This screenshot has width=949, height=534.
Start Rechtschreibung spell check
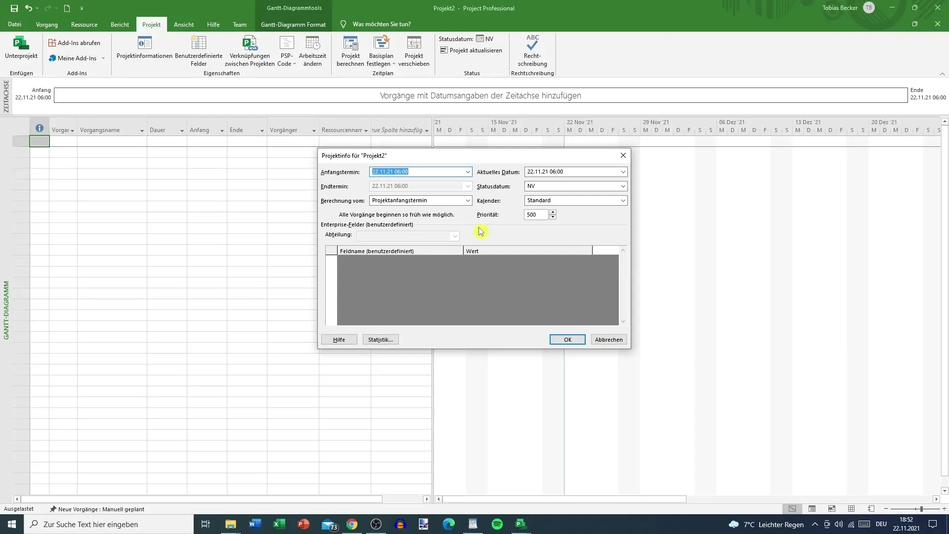tap(532, 51)
